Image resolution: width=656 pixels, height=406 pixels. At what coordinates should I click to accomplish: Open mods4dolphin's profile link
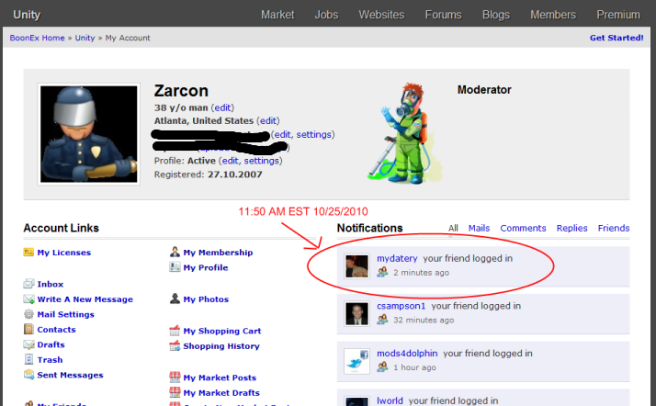(x=407, y=354)
